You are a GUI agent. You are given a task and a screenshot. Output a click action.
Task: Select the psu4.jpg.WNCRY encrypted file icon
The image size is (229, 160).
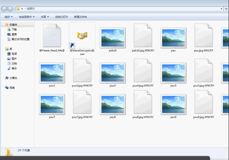tap(143, 70)
